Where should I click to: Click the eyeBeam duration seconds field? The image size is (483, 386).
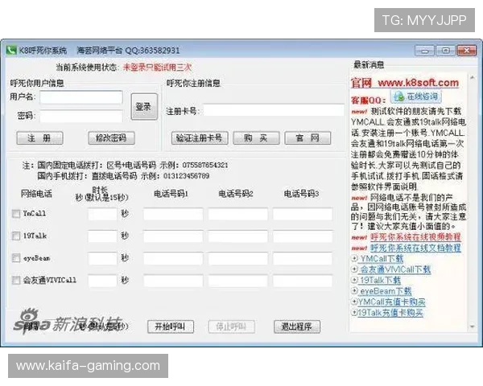click(x=102, y=258)
